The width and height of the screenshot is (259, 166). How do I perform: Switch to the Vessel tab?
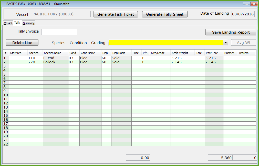[8, 23]
